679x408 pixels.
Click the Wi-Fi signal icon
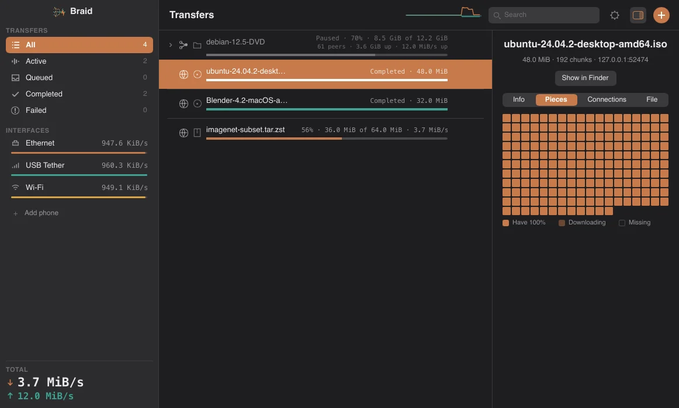point(16,188)
